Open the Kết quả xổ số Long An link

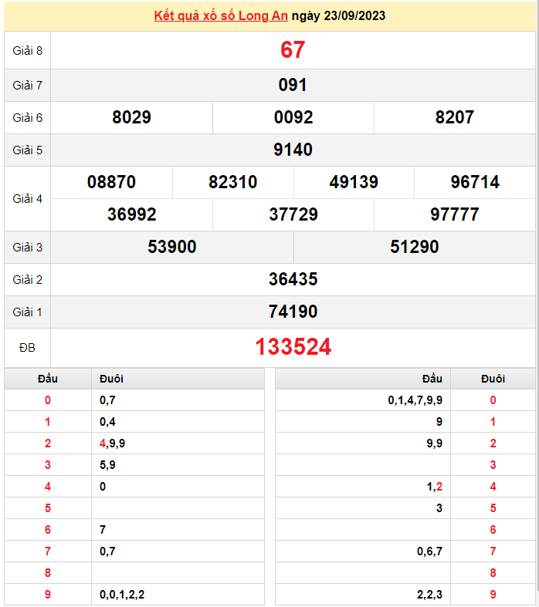click(222, 15)
